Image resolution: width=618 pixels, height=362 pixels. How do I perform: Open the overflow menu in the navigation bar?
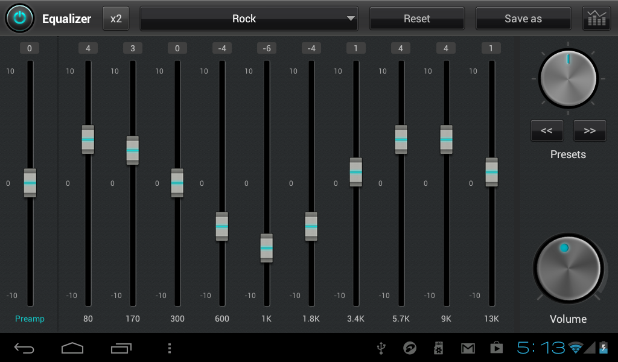point(169,348)
